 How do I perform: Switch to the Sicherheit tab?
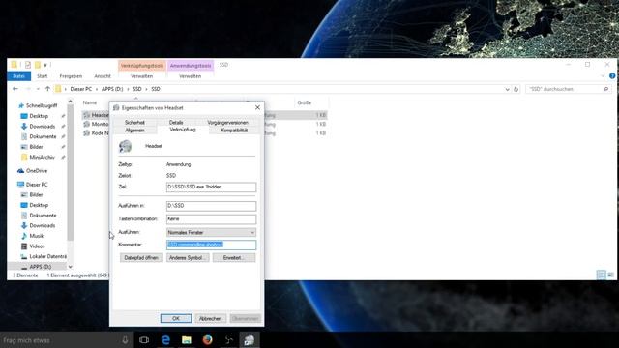click(134, 123)
